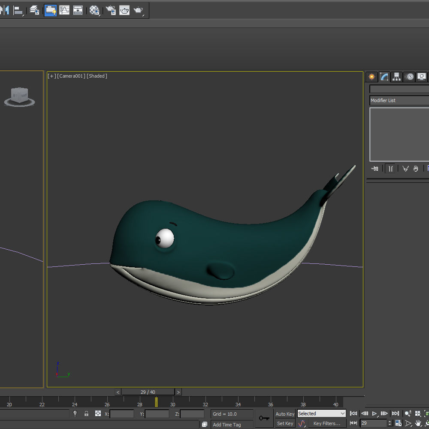The width and height of the screenshot is (429, 429).
Task: Click the communication center icon left of Add Time Tag
Action: pyautogui.click(x=204, y=425)
